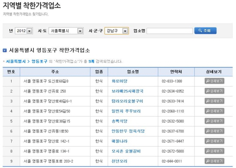Open the 화로마당 business link

pos(120,81)
